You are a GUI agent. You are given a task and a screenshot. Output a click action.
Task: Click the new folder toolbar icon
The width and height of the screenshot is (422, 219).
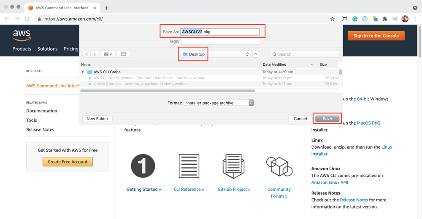coord(124,54)
